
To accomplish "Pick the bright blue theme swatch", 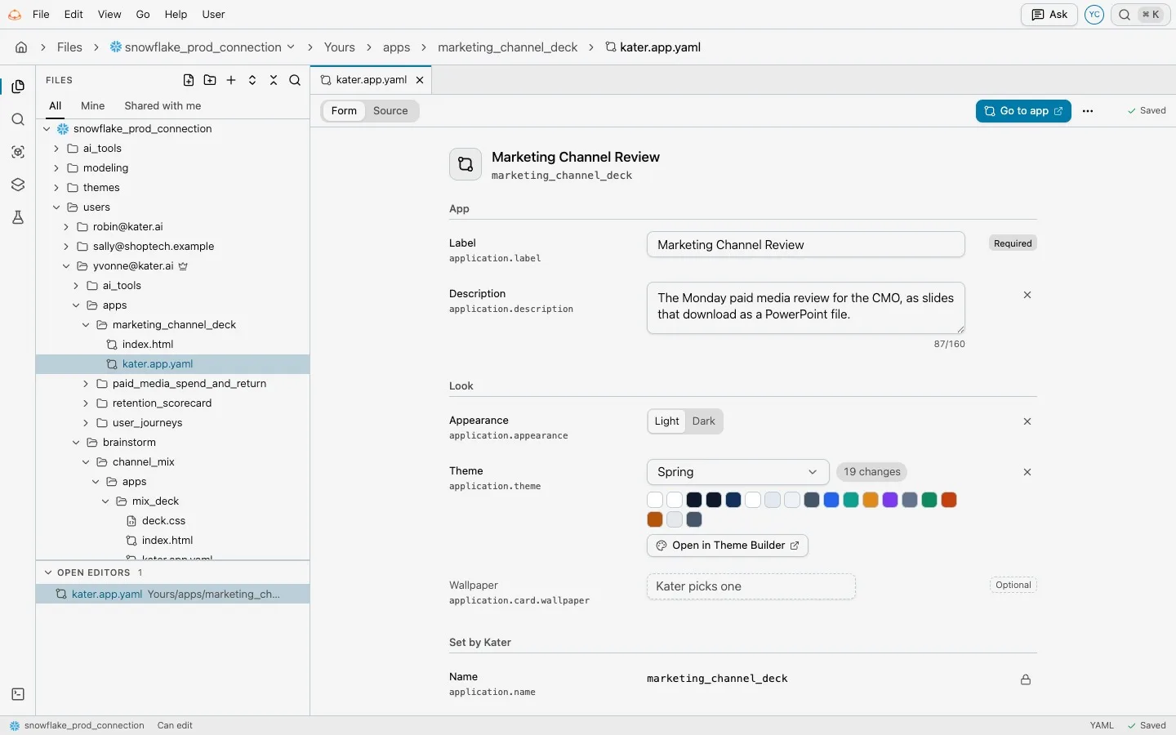I will point(831,500).
